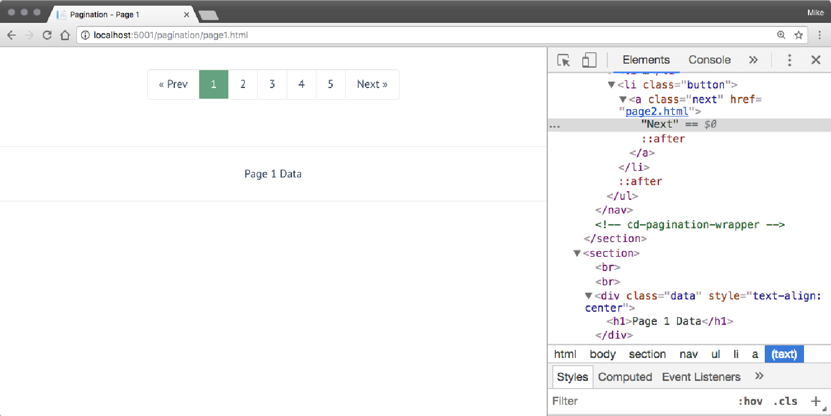Open the Styles sidebar tab
Image resolution: width=831 pixels, height=416 pixels.
pyautogui.click(x=572, y=377)
